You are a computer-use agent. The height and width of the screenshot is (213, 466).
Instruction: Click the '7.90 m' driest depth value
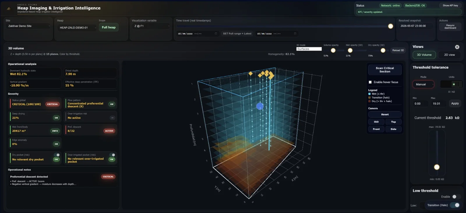tap(70, 74)
